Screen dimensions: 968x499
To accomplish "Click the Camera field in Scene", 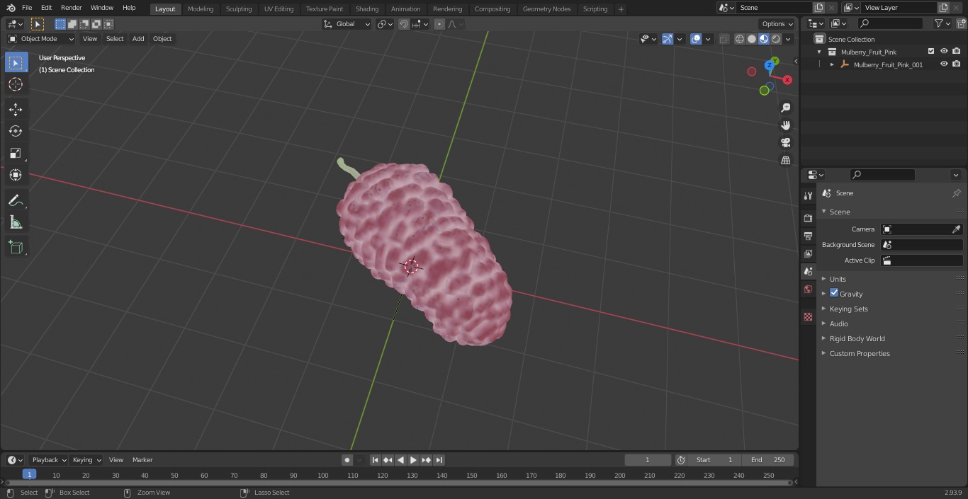I will [921, 229].
